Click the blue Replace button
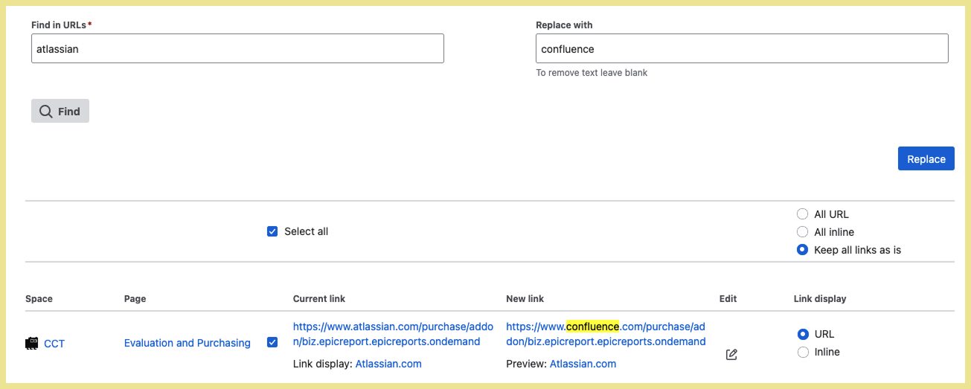Image resolution: width=971 pixels, height=389 pixels. [x=926, y=158]
